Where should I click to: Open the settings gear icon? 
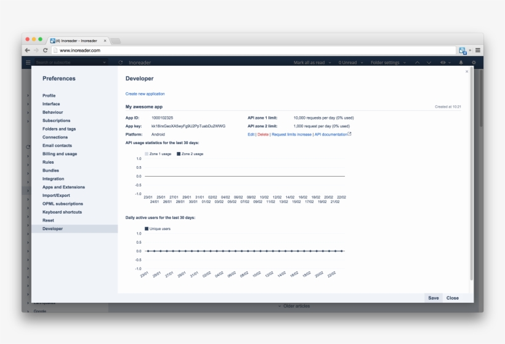pos(474,62)
